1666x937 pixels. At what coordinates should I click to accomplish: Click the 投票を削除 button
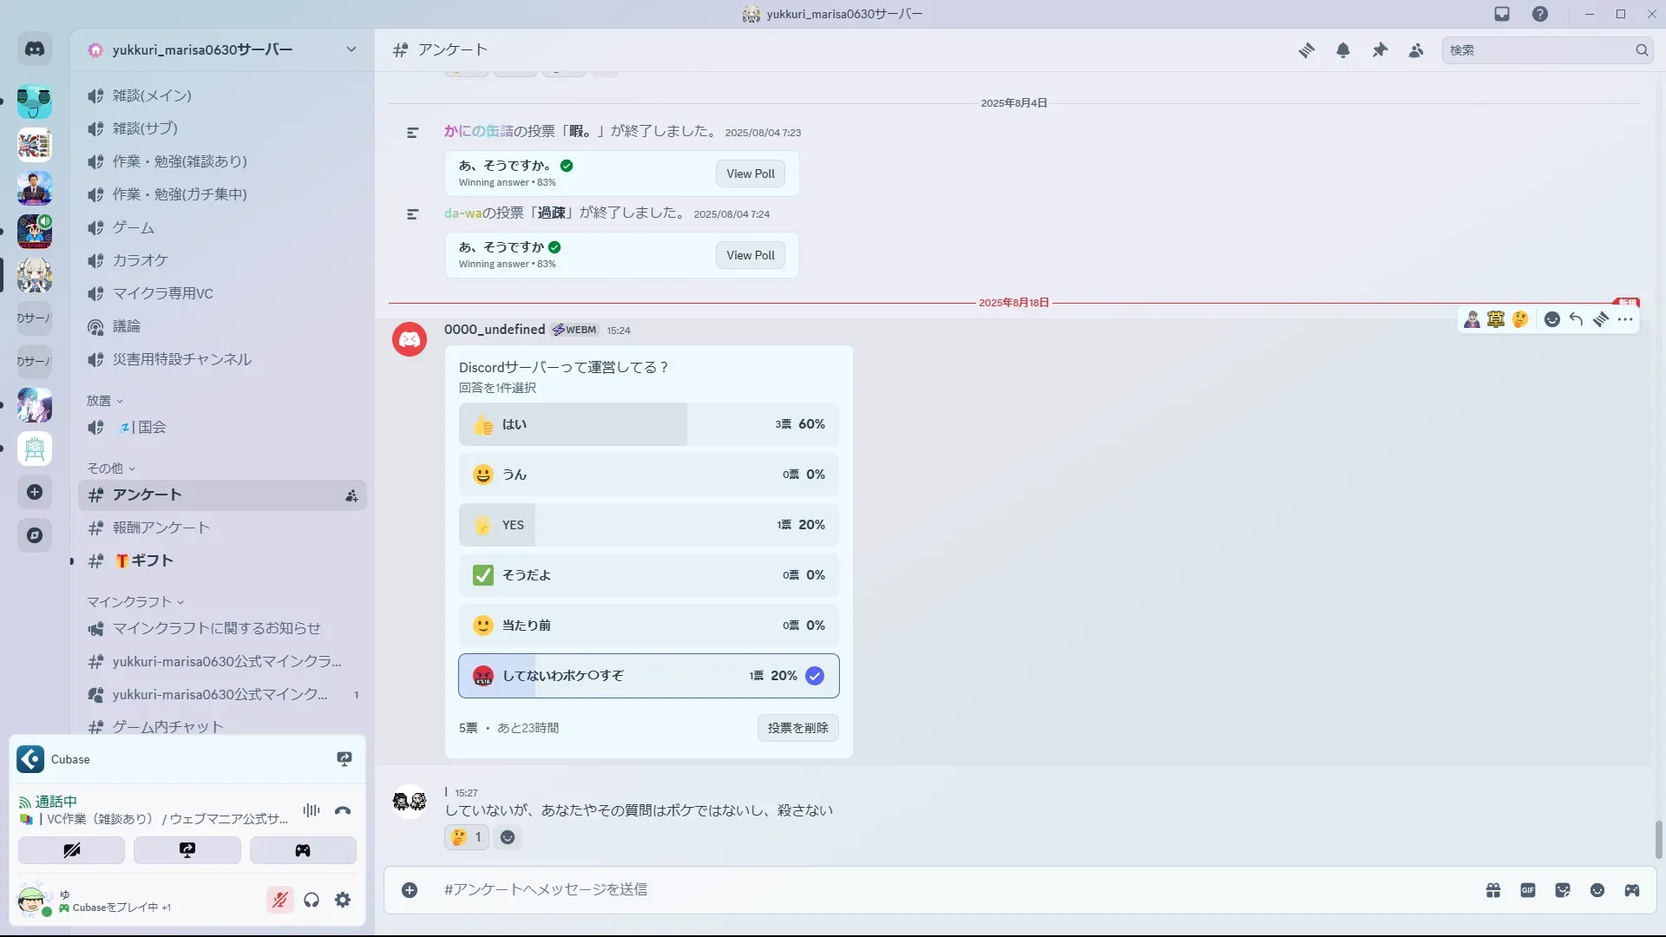coord(797,728)
